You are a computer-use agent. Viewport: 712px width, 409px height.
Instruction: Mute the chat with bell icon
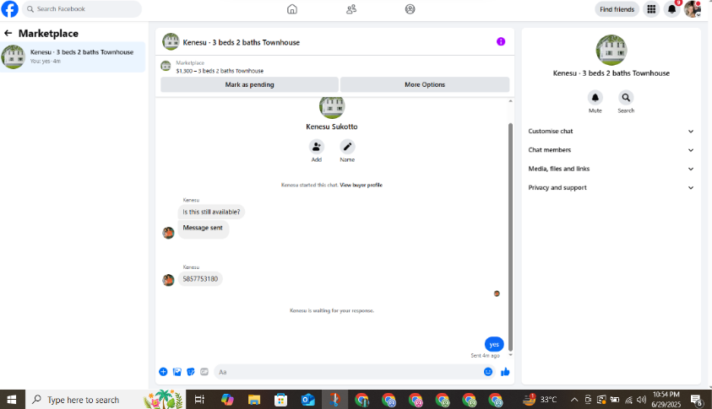(x=595, y=98)
